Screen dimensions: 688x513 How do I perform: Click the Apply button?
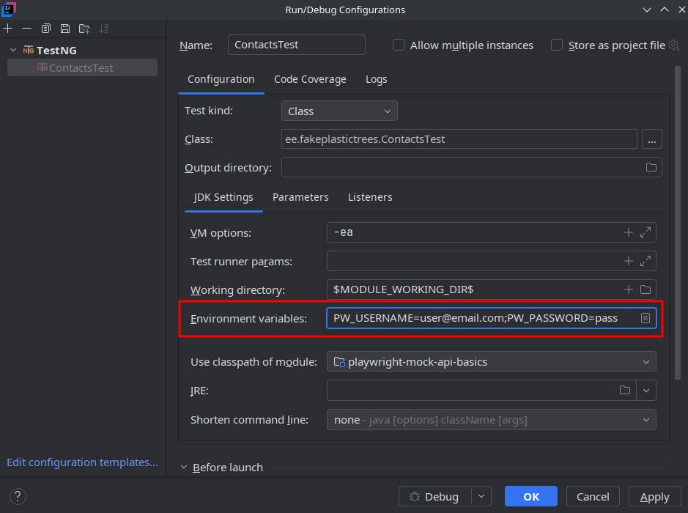point(654,497)
